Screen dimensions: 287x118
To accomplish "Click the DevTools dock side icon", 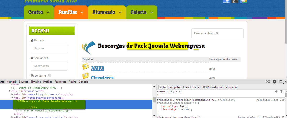I will click(x=280, y=82).
